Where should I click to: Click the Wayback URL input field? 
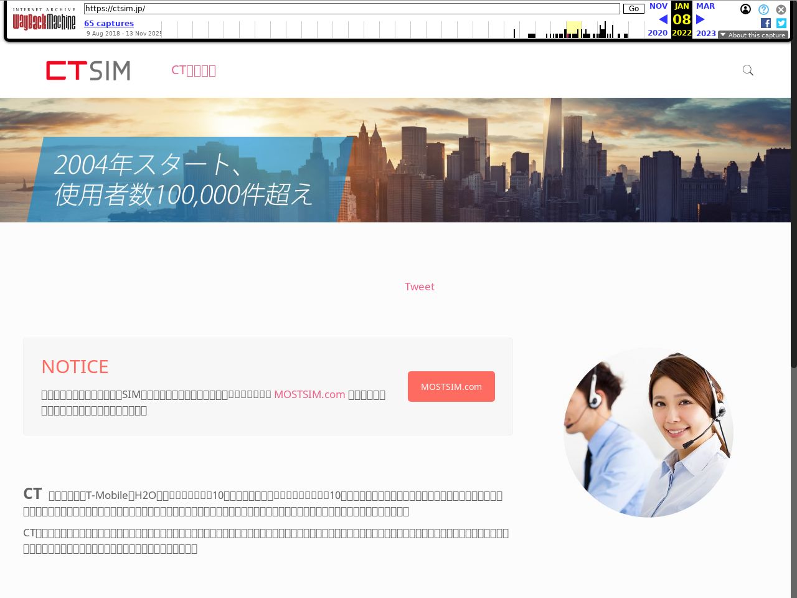coord(352,9)
